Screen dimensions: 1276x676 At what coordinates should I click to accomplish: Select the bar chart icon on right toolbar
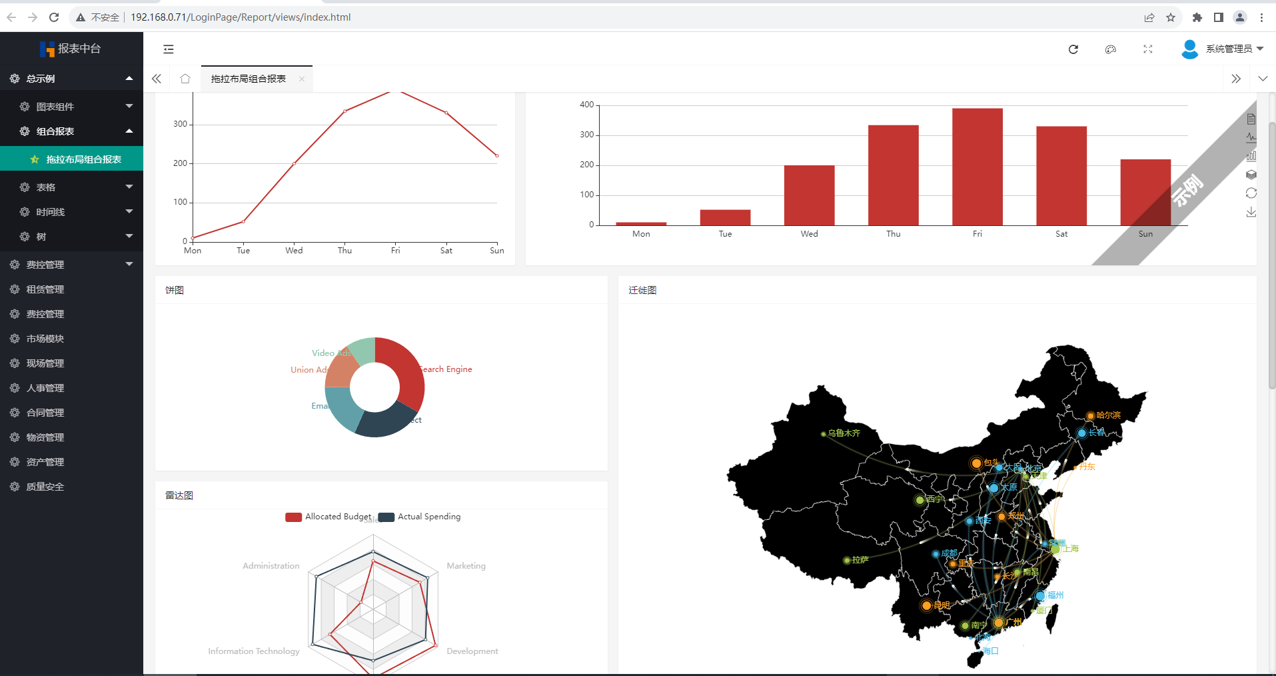pos(1251,155)
